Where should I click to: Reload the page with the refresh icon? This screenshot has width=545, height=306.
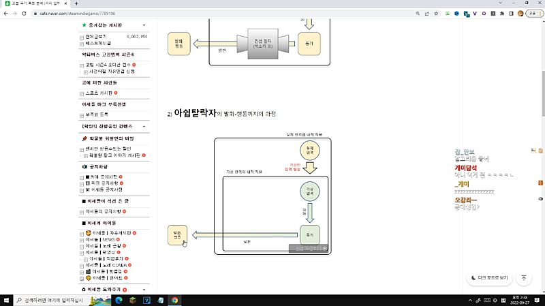tap(24, 14)
